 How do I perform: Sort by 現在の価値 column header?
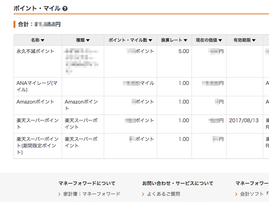209,40
